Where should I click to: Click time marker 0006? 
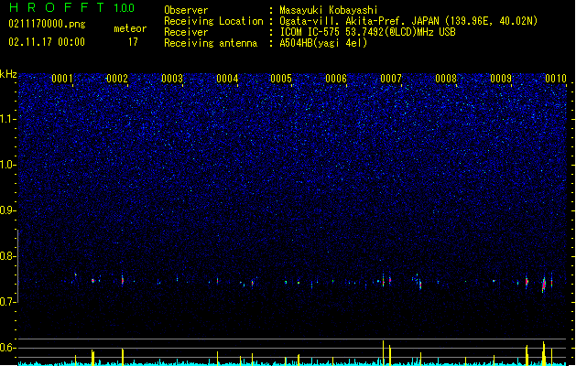(x=336, y=78)
